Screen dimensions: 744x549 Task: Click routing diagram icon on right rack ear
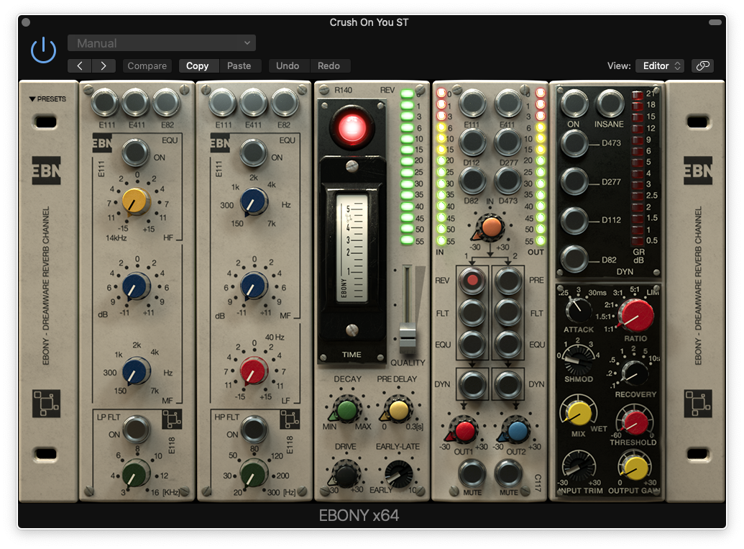point(698,403)
